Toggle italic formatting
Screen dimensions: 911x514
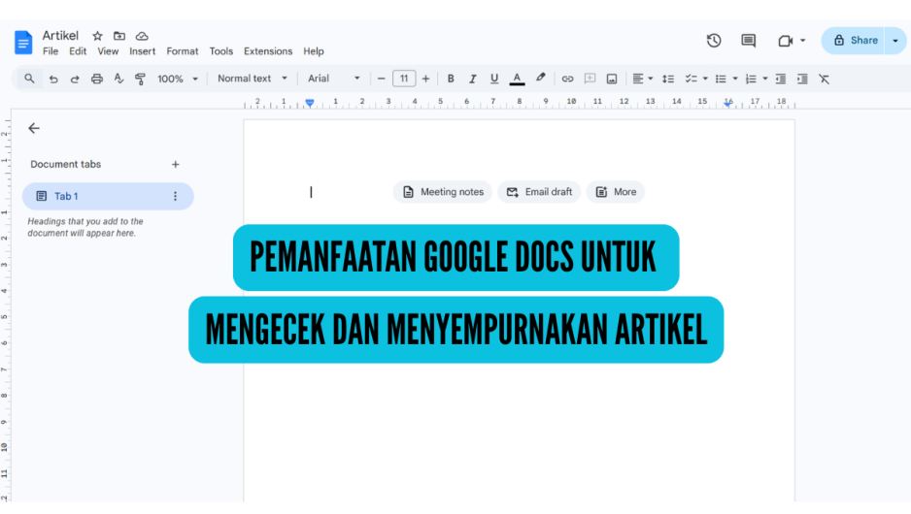pos(472,79)
